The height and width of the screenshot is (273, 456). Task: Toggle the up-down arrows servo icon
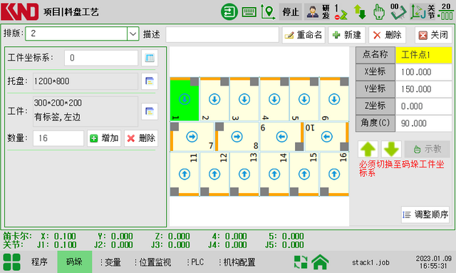pos(359,12)
